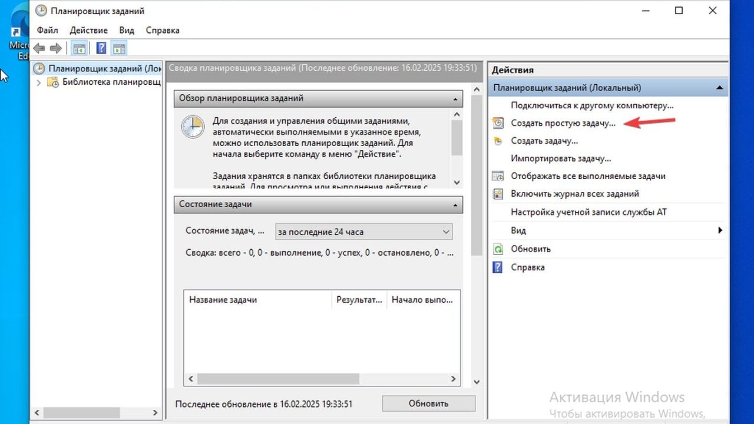The height and width of the screenshot is (424, 754).
Task: Click the 'Включить журнал всех заданий' log icon
Action: point(497,194)
